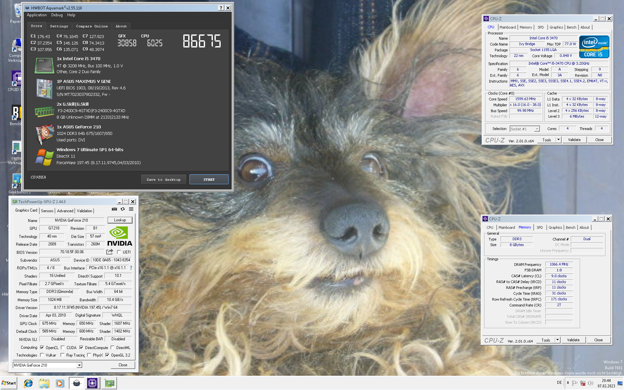Toggle the PhysX checkbox
This screenshot has height=390, width=624.
coord(89,355)
